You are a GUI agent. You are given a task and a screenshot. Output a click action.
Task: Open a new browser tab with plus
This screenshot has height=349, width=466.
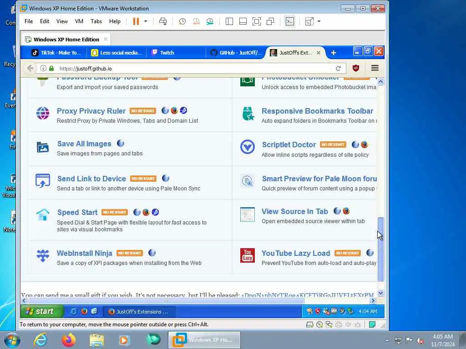tap(334, 53)
